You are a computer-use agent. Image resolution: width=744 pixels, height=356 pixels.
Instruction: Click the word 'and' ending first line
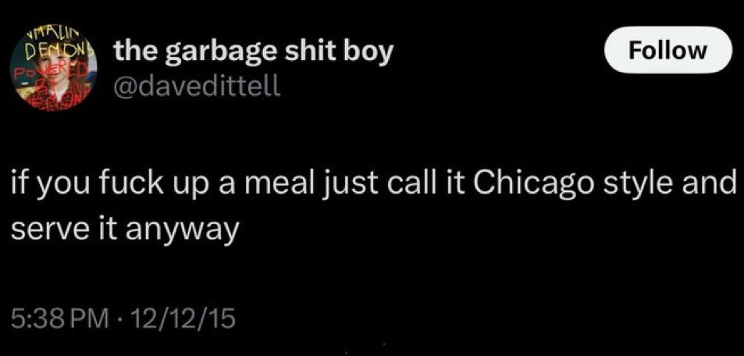[x=707, y=185]
